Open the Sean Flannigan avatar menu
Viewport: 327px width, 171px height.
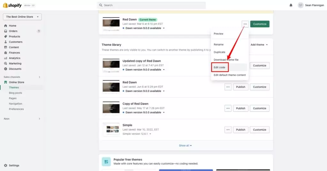coord(300,5)
